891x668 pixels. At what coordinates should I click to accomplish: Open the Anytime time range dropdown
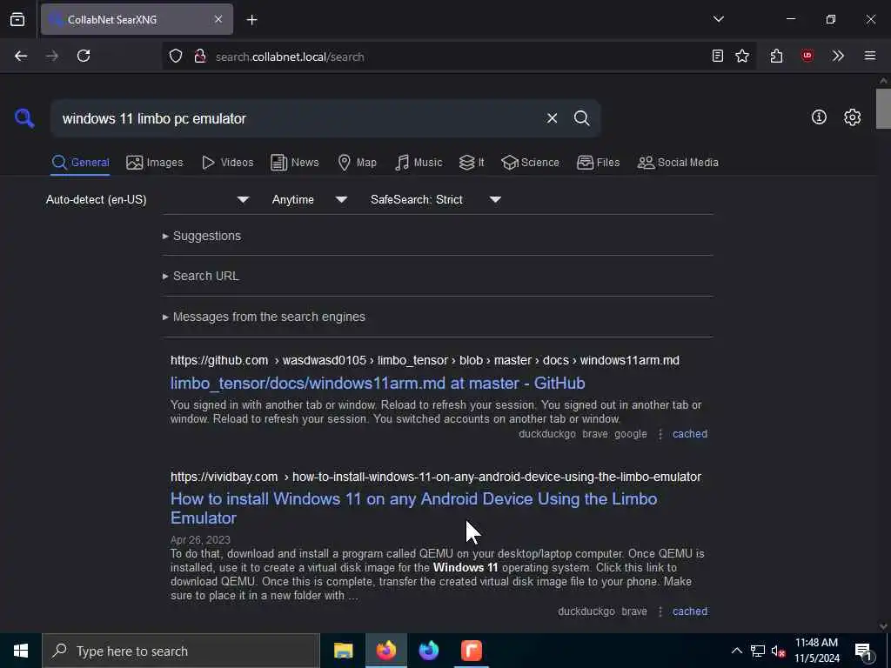click(x=310, y=199)
